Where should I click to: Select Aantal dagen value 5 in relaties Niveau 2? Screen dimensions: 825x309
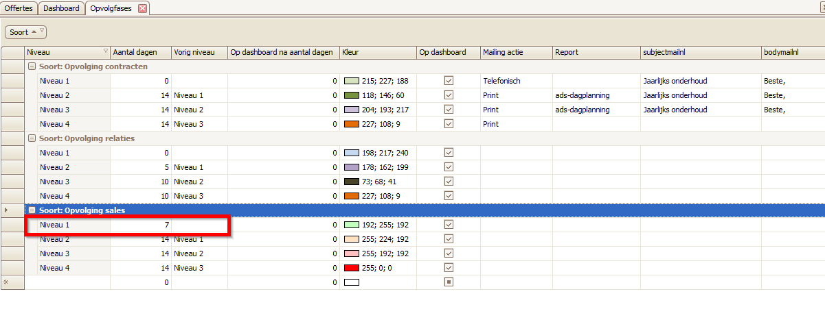[140, 167]
